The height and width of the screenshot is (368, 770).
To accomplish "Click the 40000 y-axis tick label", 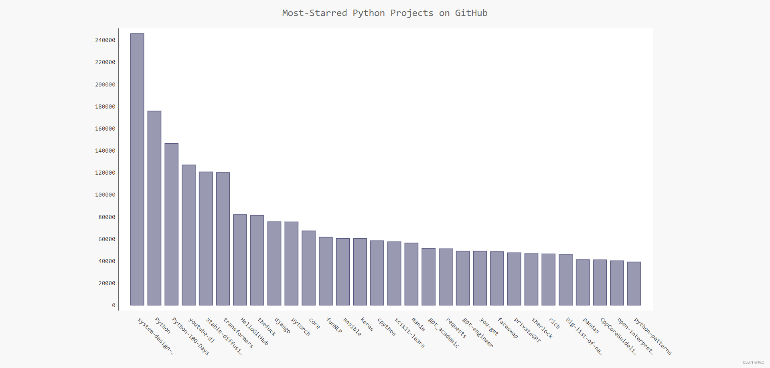I will [x=107, y=261].
